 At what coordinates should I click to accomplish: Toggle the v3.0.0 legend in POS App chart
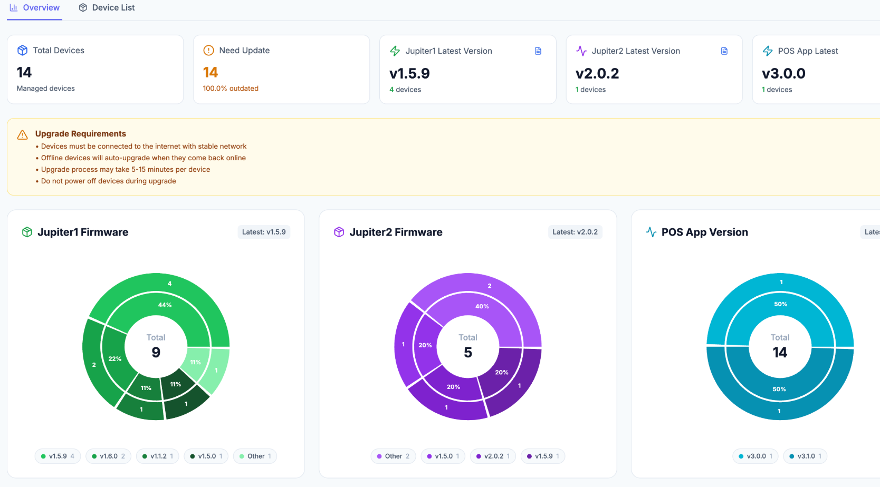point(755,456)
